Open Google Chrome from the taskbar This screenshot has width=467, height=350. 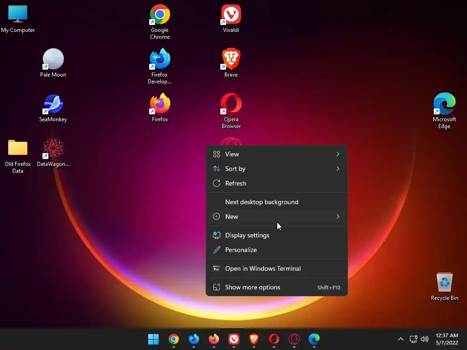[x=174, y=339]
